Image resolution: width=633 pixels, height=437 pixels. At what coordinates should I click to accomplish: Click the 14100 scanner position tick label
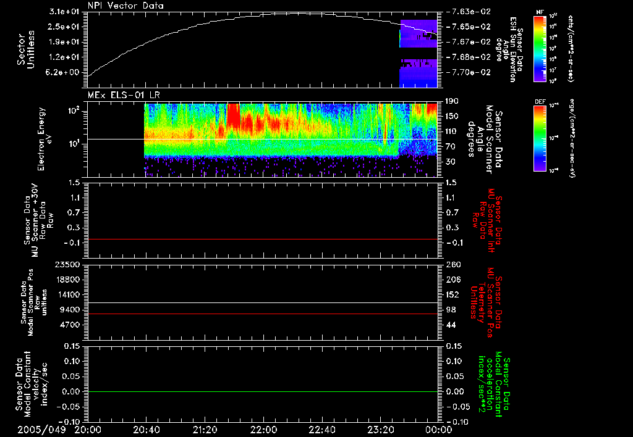tap(67, 295)
